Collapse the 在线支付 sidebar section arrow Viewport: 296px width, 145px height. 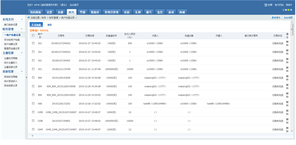(22, 19)
